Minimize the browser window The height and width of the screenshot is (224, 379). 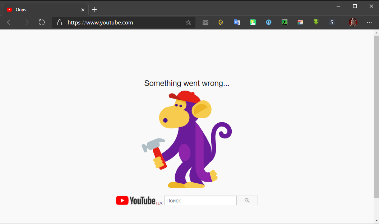pos(338,6)
